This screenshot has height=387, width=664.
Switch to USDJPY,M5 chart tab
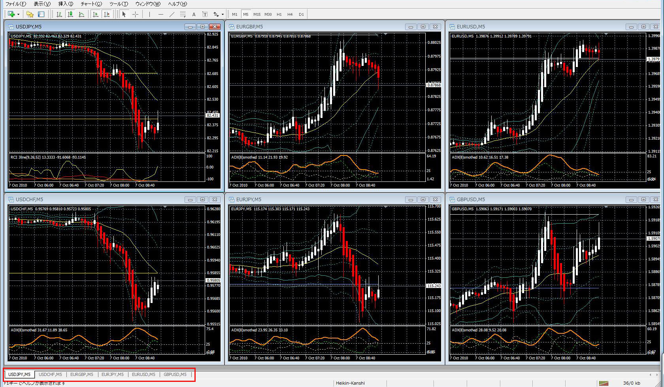point(19,374)
